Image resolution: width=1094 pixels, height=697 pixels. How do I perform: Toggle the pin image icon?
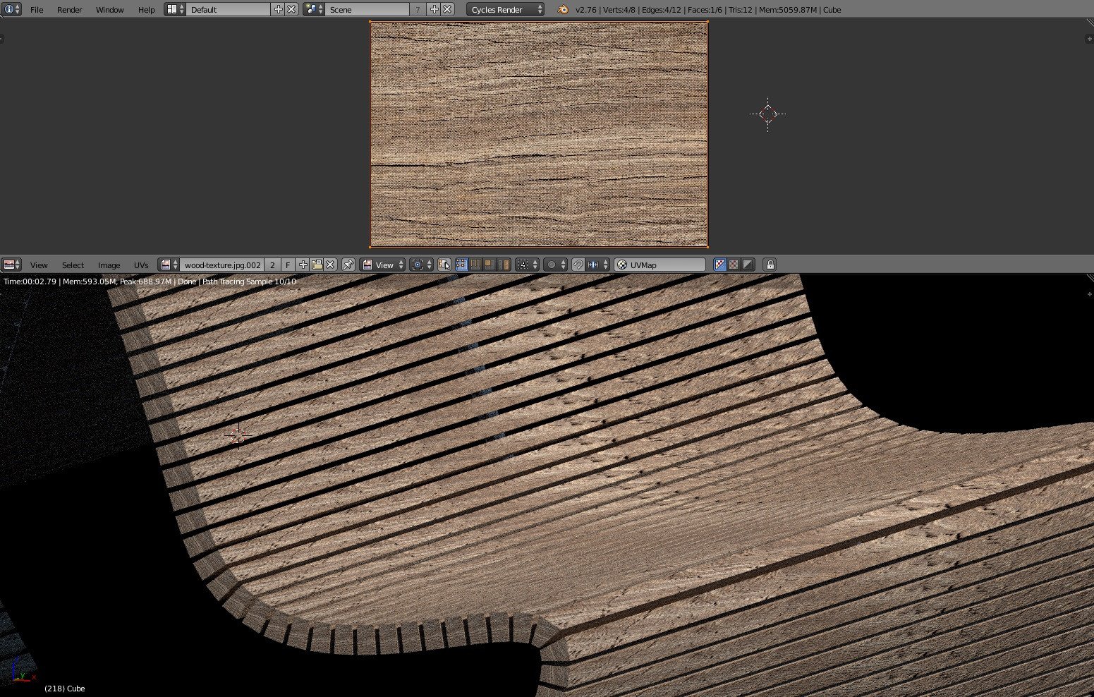[x=348, y=265]
